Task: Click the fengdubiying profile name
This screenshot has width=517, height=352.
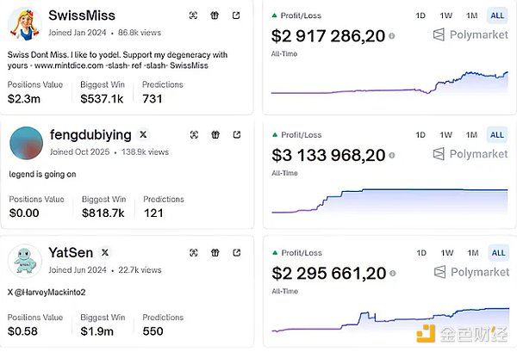Action: tap(90, 134)
